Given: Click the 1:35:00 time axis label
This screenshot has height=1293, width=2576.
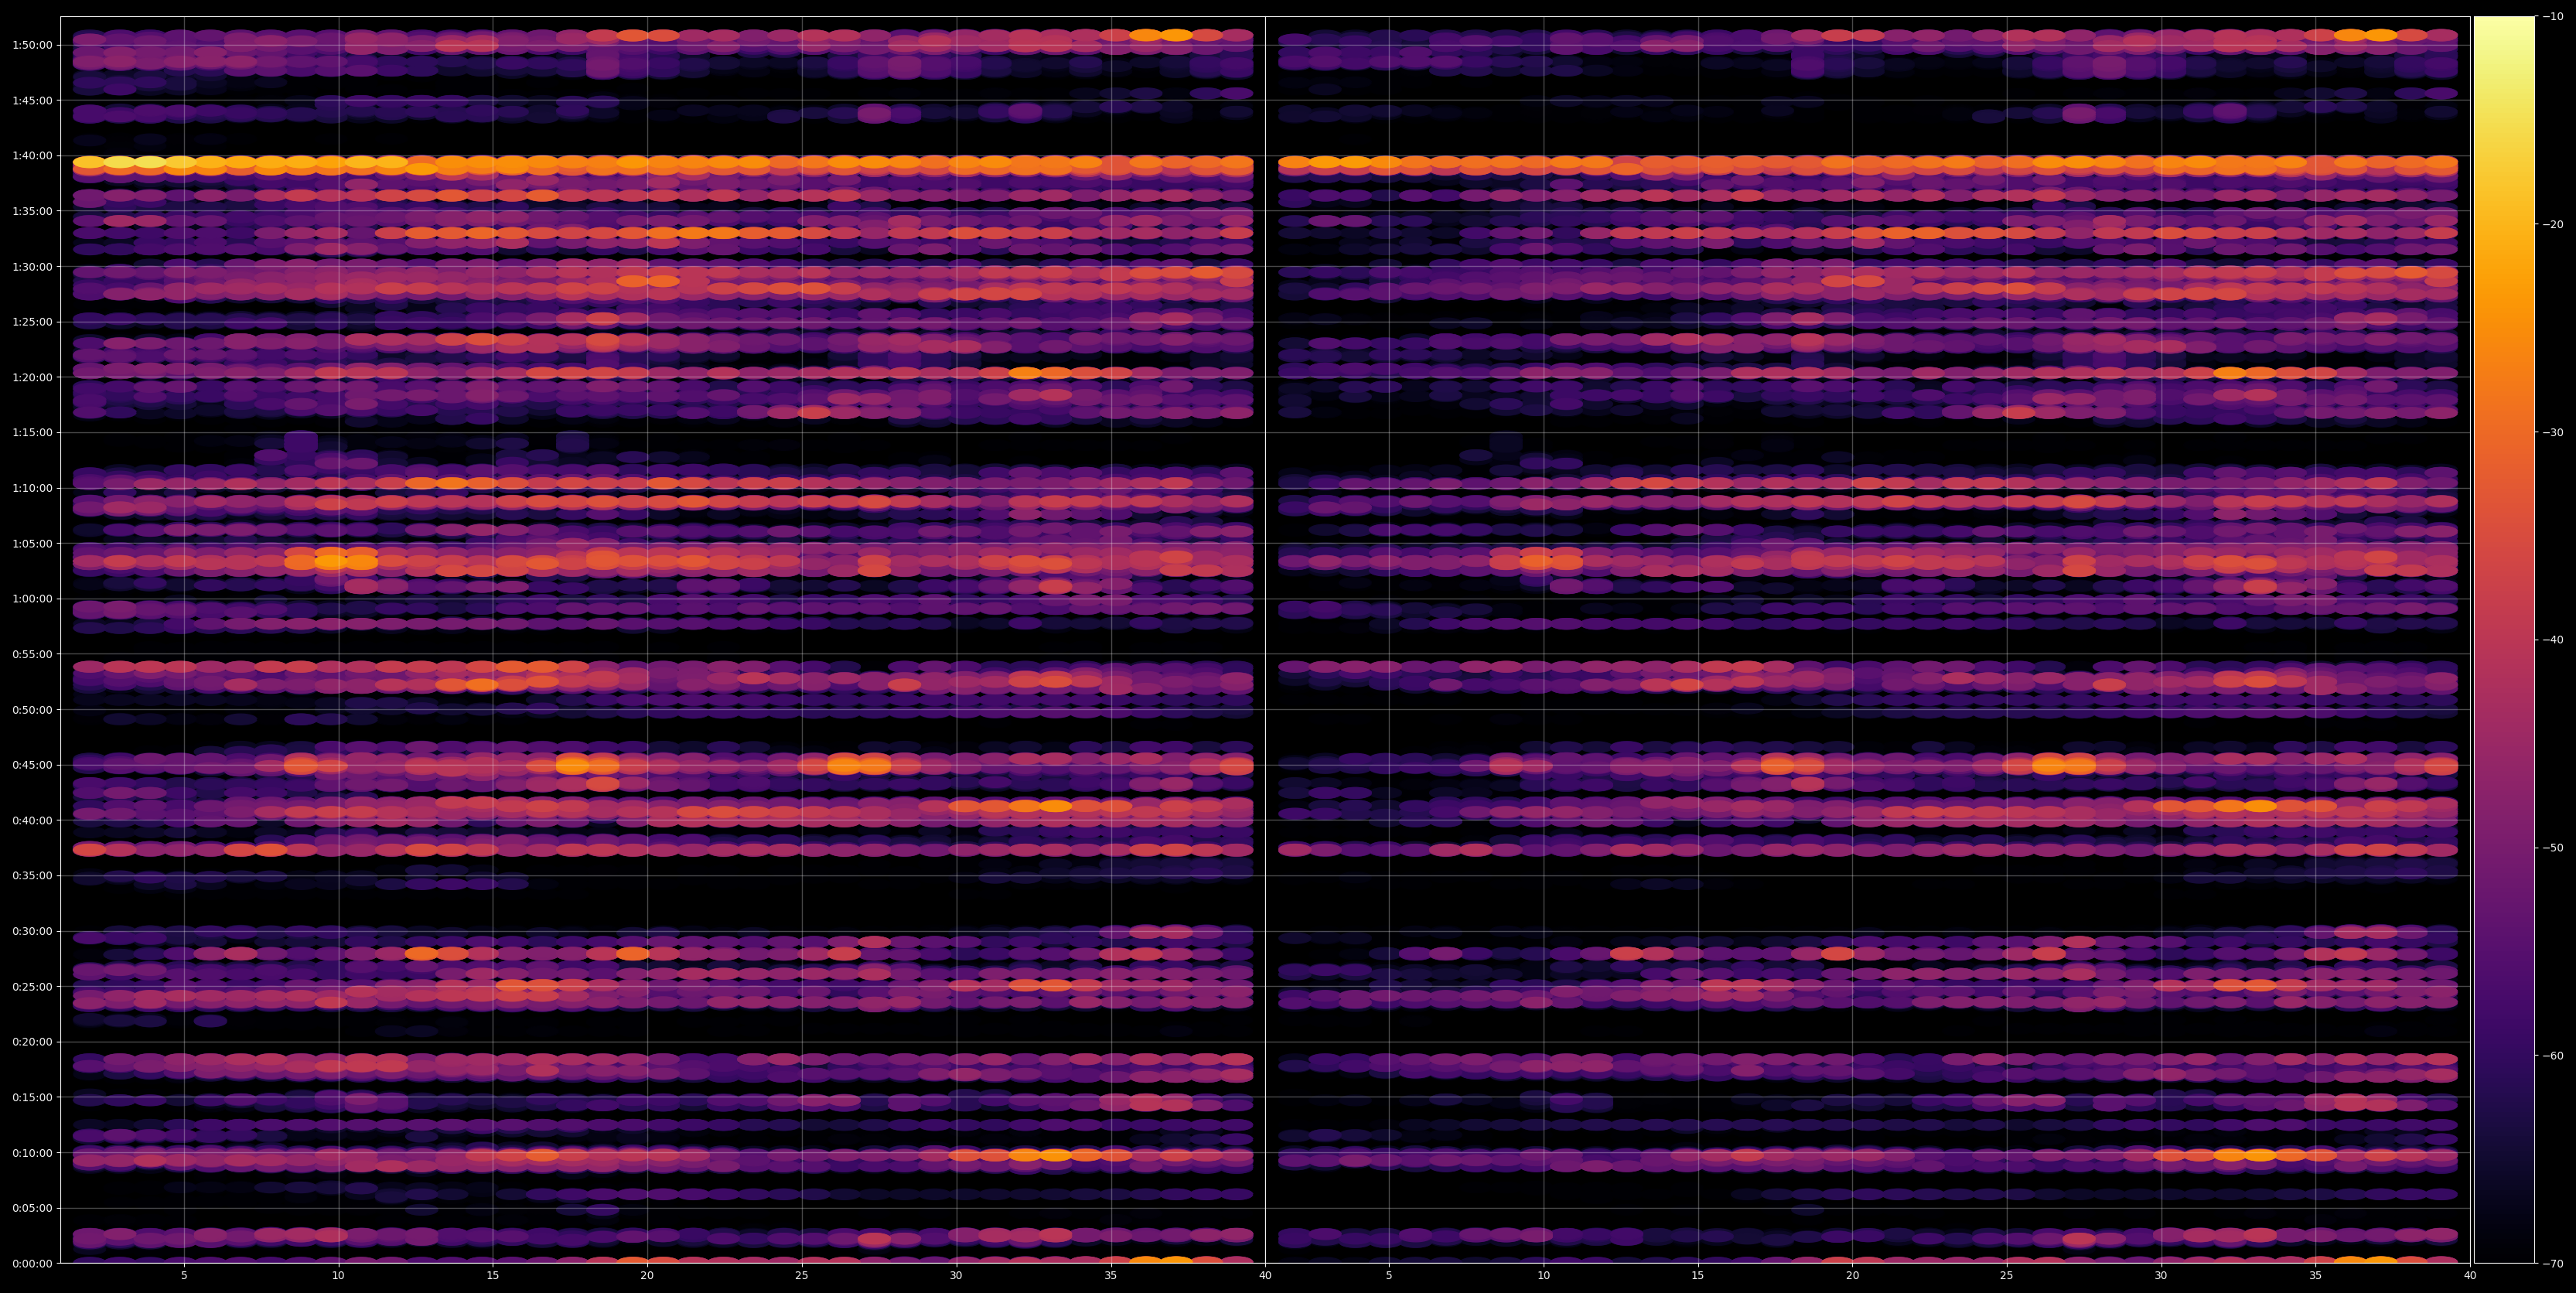Looking at the screenshot, I should point(33,211).
